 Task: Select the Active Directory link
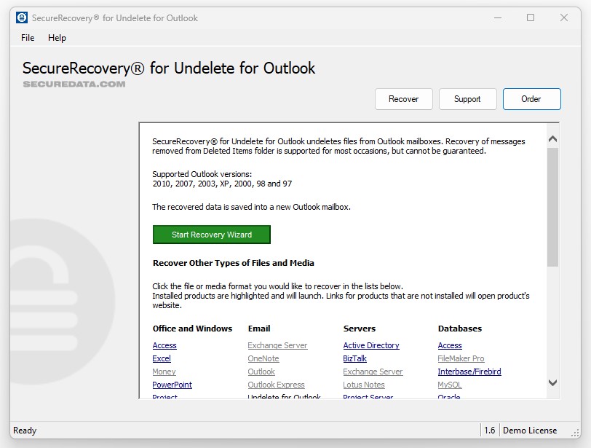coord(371,345)
